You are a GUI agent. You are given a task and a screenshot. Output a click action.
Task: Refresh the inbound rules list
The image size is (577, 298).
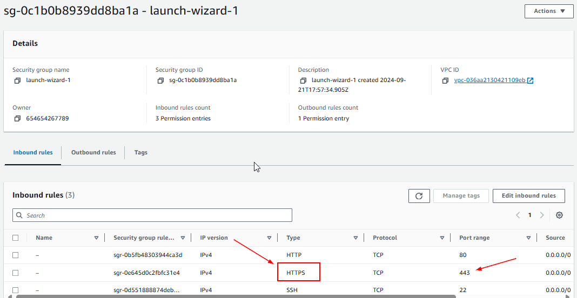point(419,195)
